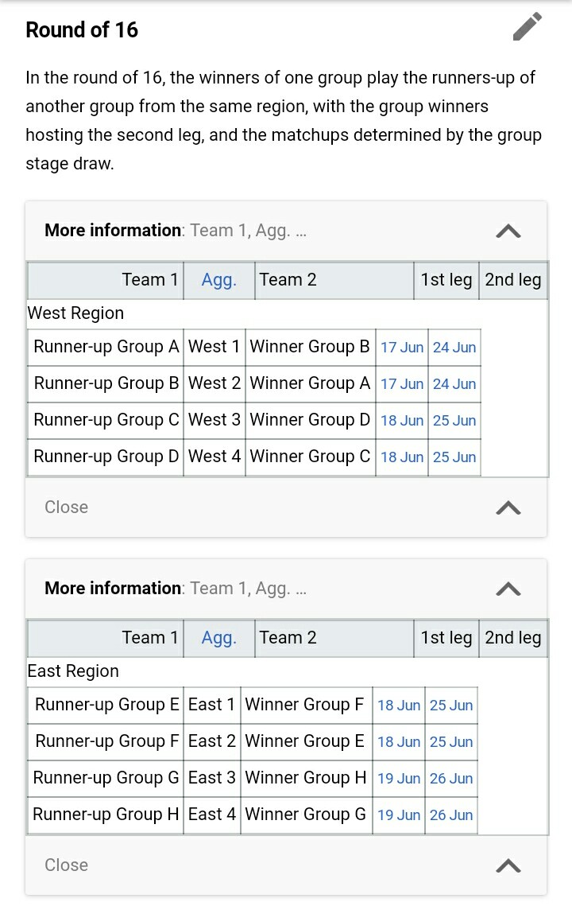Collapse the West Region More information chevron
Viewport: 572px width, 906px height.
click(x=508, y=231)
